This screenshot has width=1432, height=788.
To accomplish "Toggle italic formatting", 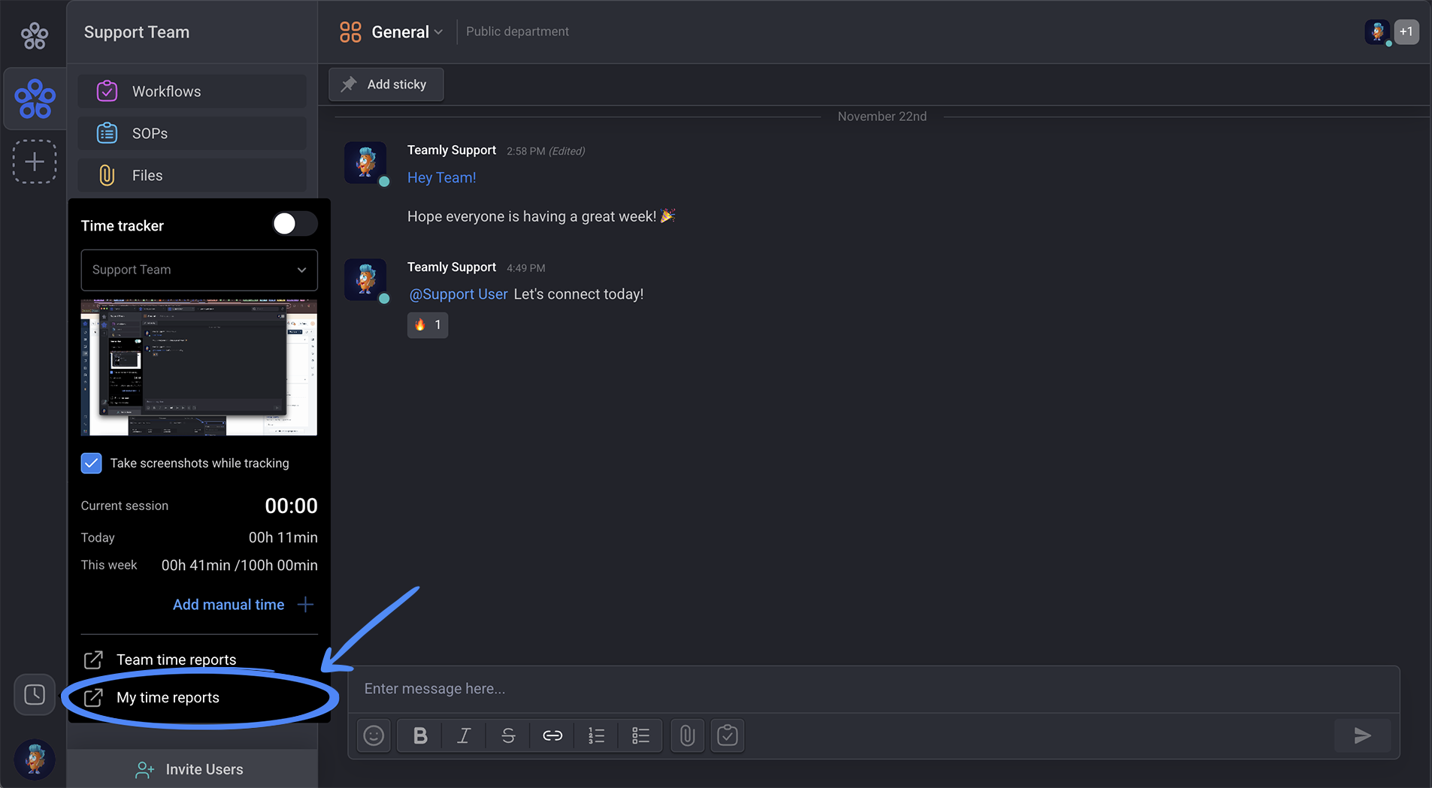I will click(x=464, y=735).
